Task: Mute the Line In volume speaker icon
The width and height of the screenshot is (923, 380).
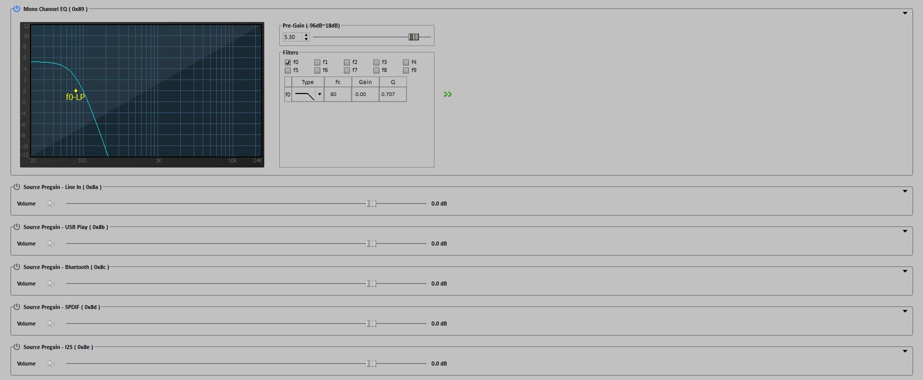Action: [51, 203]
